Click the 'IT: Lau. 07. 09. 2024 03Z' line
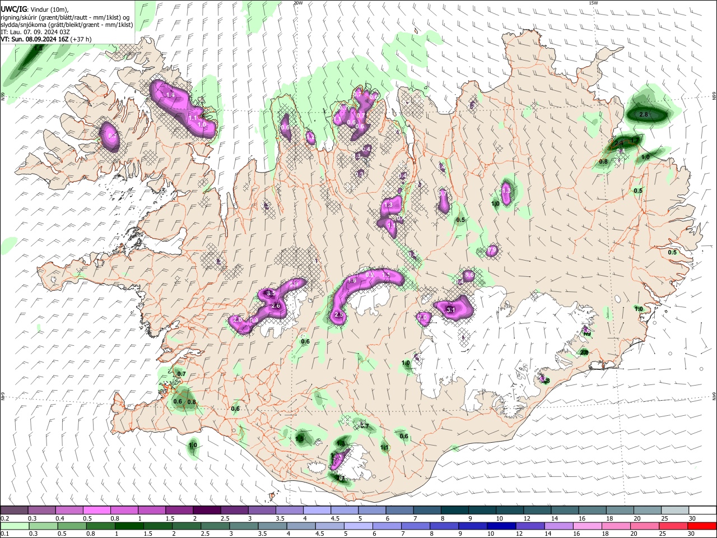The width and height of the screenshot is (717, 538). [x=35, y=32]
